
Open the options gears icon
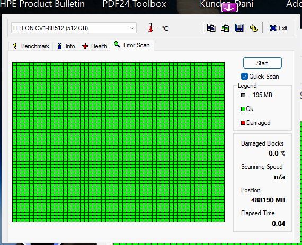(x=254, y=28)
